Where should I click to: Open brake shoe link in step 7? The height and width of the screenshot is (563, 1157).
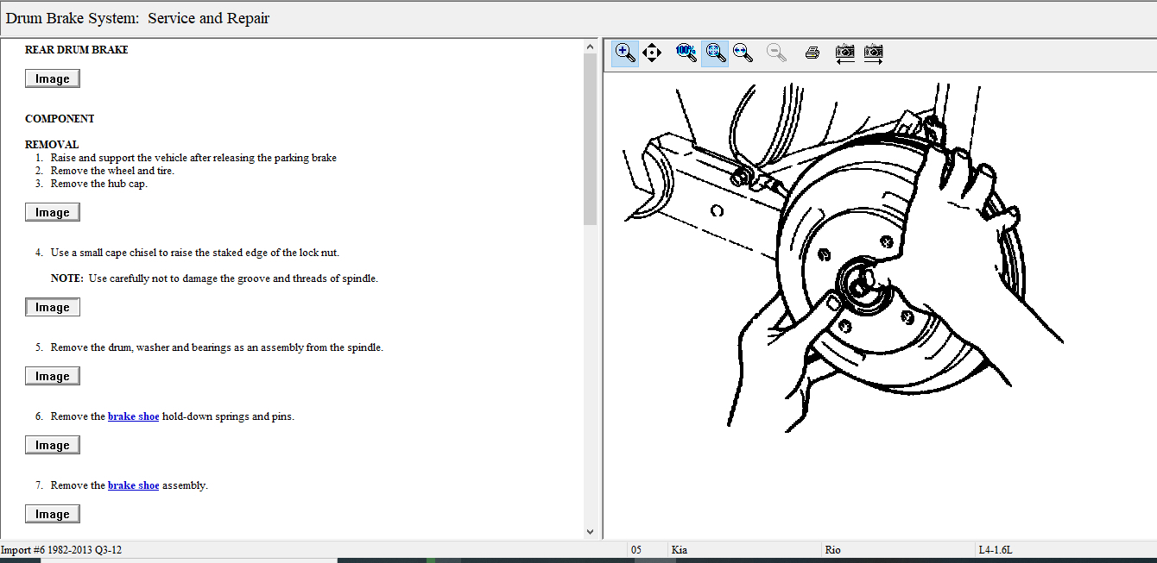pyautogui.click(x=133, y=485)
